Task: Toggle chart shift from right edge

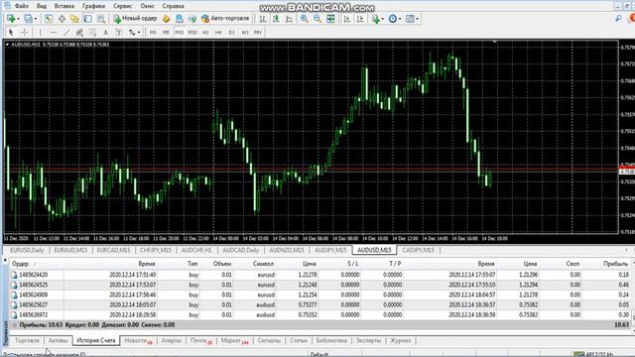Action: point(359,19)
